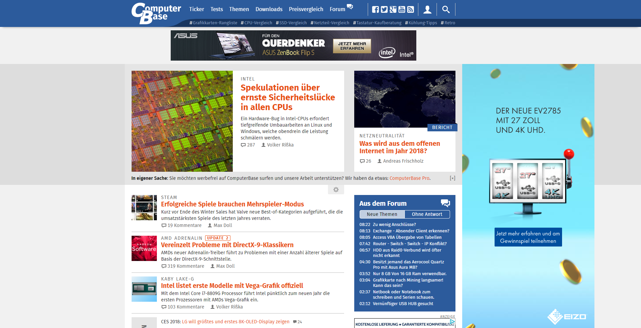Image resolution: width=641 pixels, height=328 pixels.
Task: Open the Preisvergleich menu item
Action: [x=306, y=9]
